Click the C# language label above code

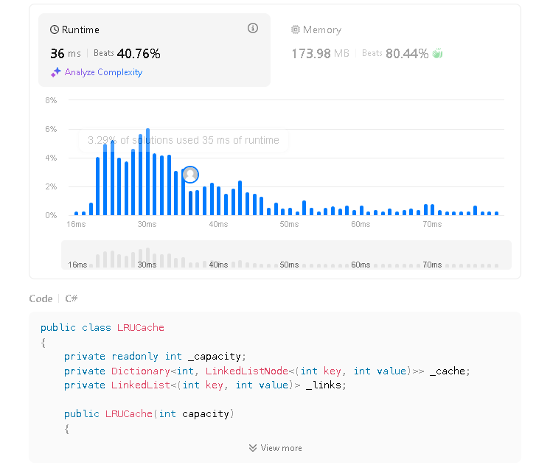(x=72, y=298)
